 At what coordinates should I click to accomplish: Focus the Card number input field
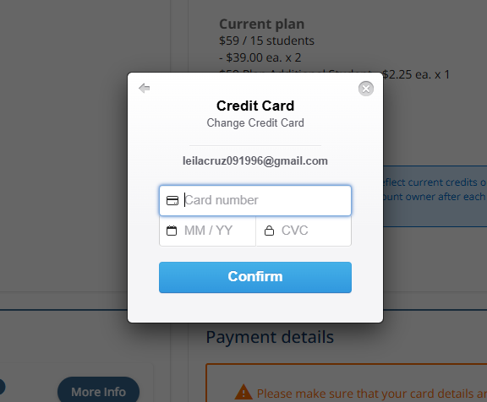pos(255,200)
